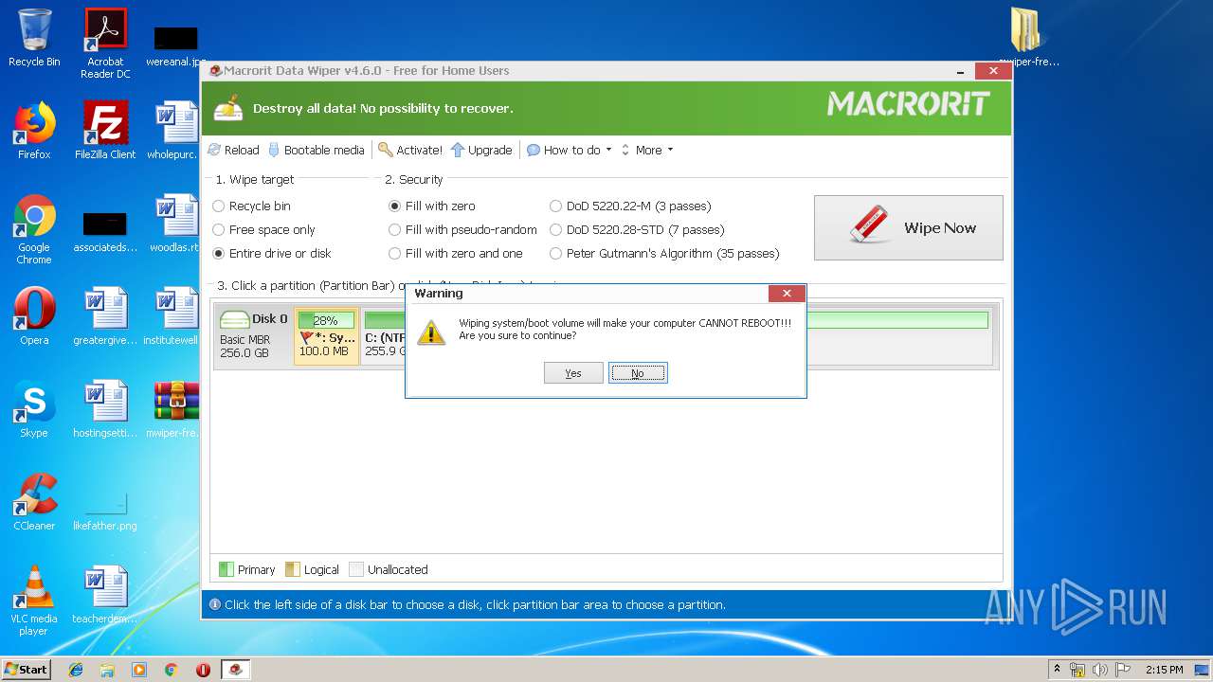Open Recycle Bin desktop icon
This screenshot has height=682, width=1213.
tap(34, 38)
